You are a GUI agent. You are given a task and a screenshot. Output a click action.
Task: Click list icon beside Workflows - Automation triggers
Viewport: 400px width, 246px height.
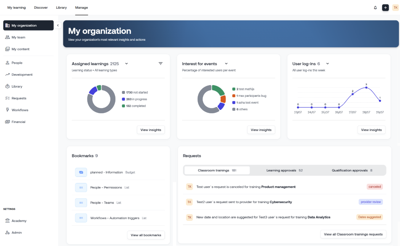[81, 218]
